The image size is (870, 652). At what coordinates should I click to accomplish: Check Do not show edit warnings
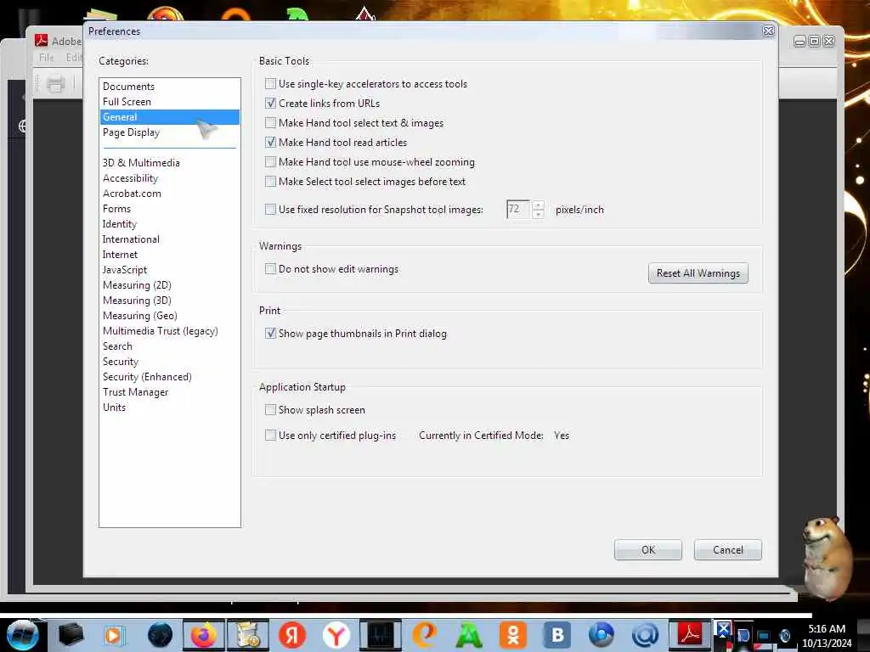270,269
